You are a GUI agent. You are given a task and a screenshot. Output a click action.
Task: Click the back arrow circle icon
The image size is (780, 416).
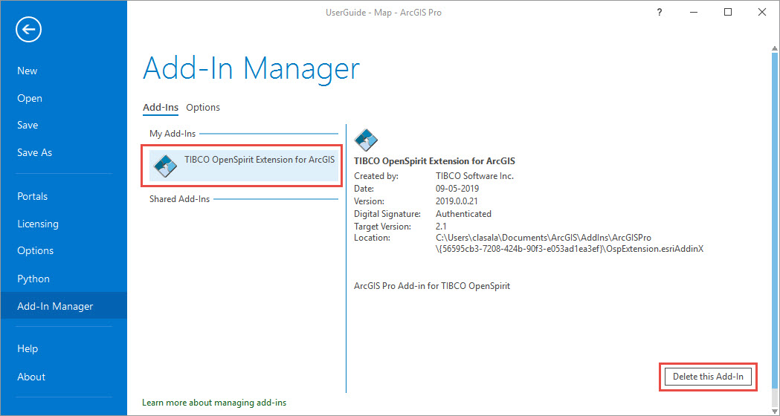pyautogui.click(x=28, y=29)
